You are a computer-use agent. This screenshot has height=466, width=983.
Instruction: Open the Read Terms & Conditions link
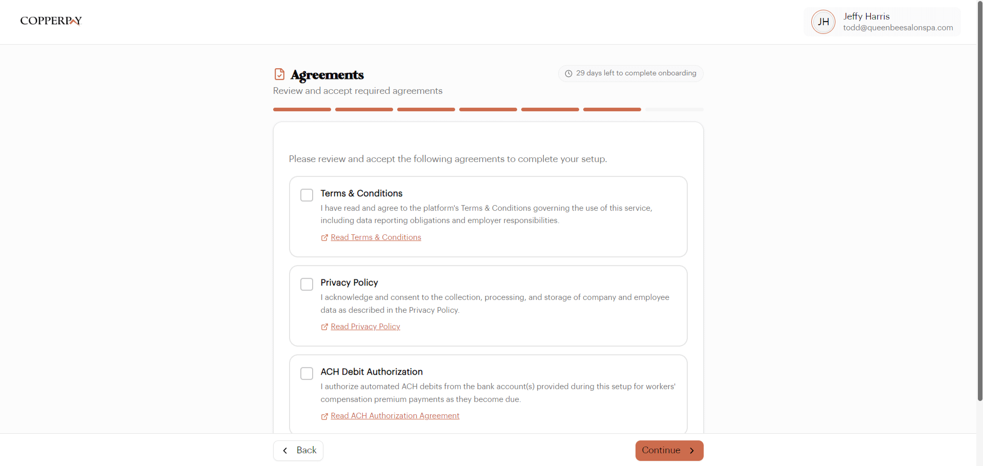click(x=376, y=237)
